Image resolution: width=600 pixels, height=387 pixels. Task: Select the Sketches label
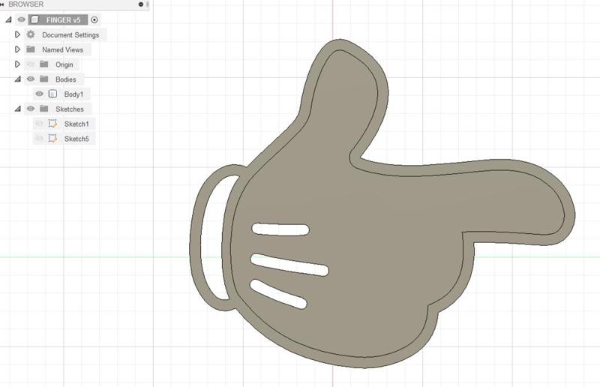click(x=69, y=109)
